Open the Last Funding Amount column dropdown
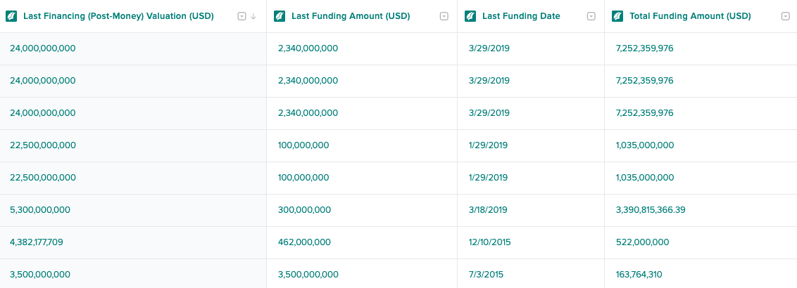The height and width of the screenshot is (288, 797). 444,16
